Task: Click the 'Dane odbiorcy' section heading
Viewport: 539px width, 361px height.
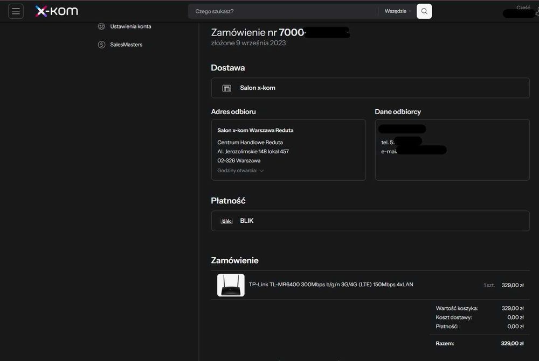Action: 398,112
